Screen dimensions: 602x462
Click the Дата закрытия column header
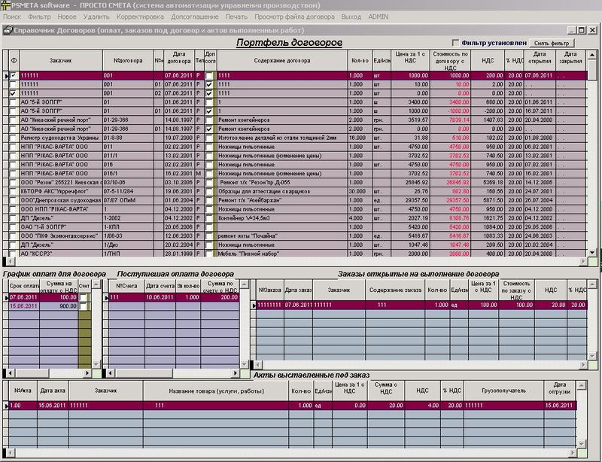[x=570, y=61]
